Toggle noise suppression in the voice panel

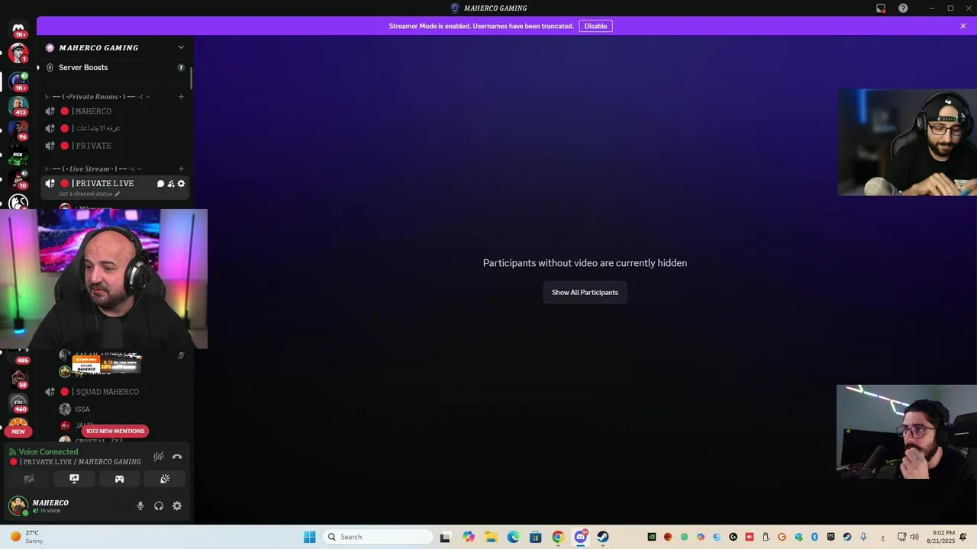[x=159, y=457]
